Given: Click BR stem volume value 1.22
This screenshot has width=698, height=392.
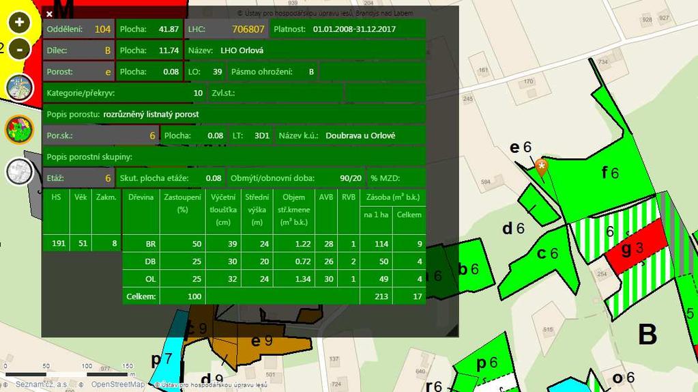Looking at the screenshot, I should click(x=303, y=244).
